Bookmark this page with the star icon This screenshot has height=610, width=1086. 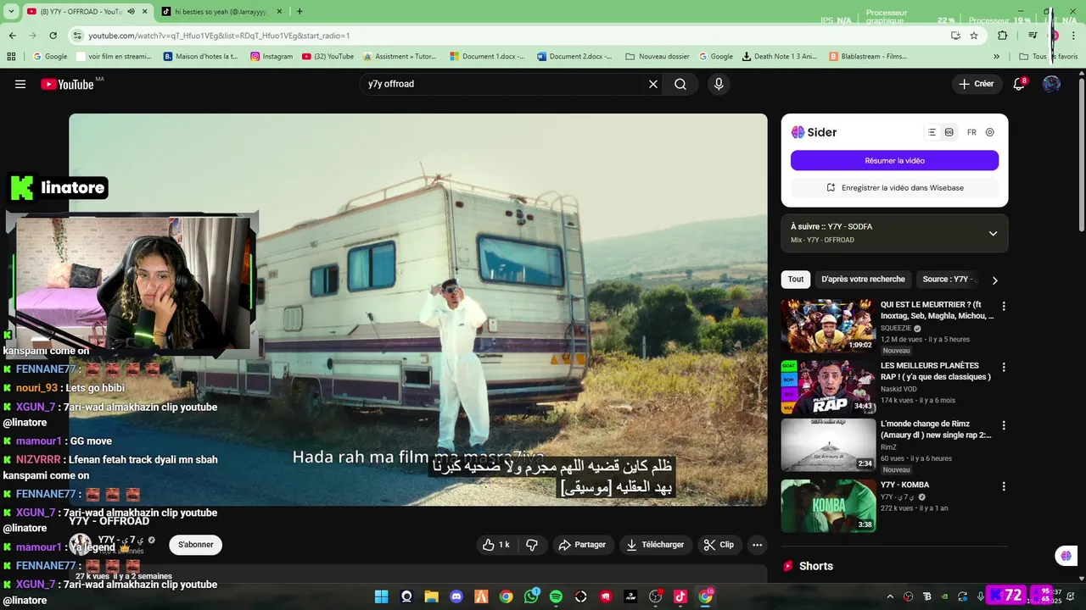tap(974, 36)
